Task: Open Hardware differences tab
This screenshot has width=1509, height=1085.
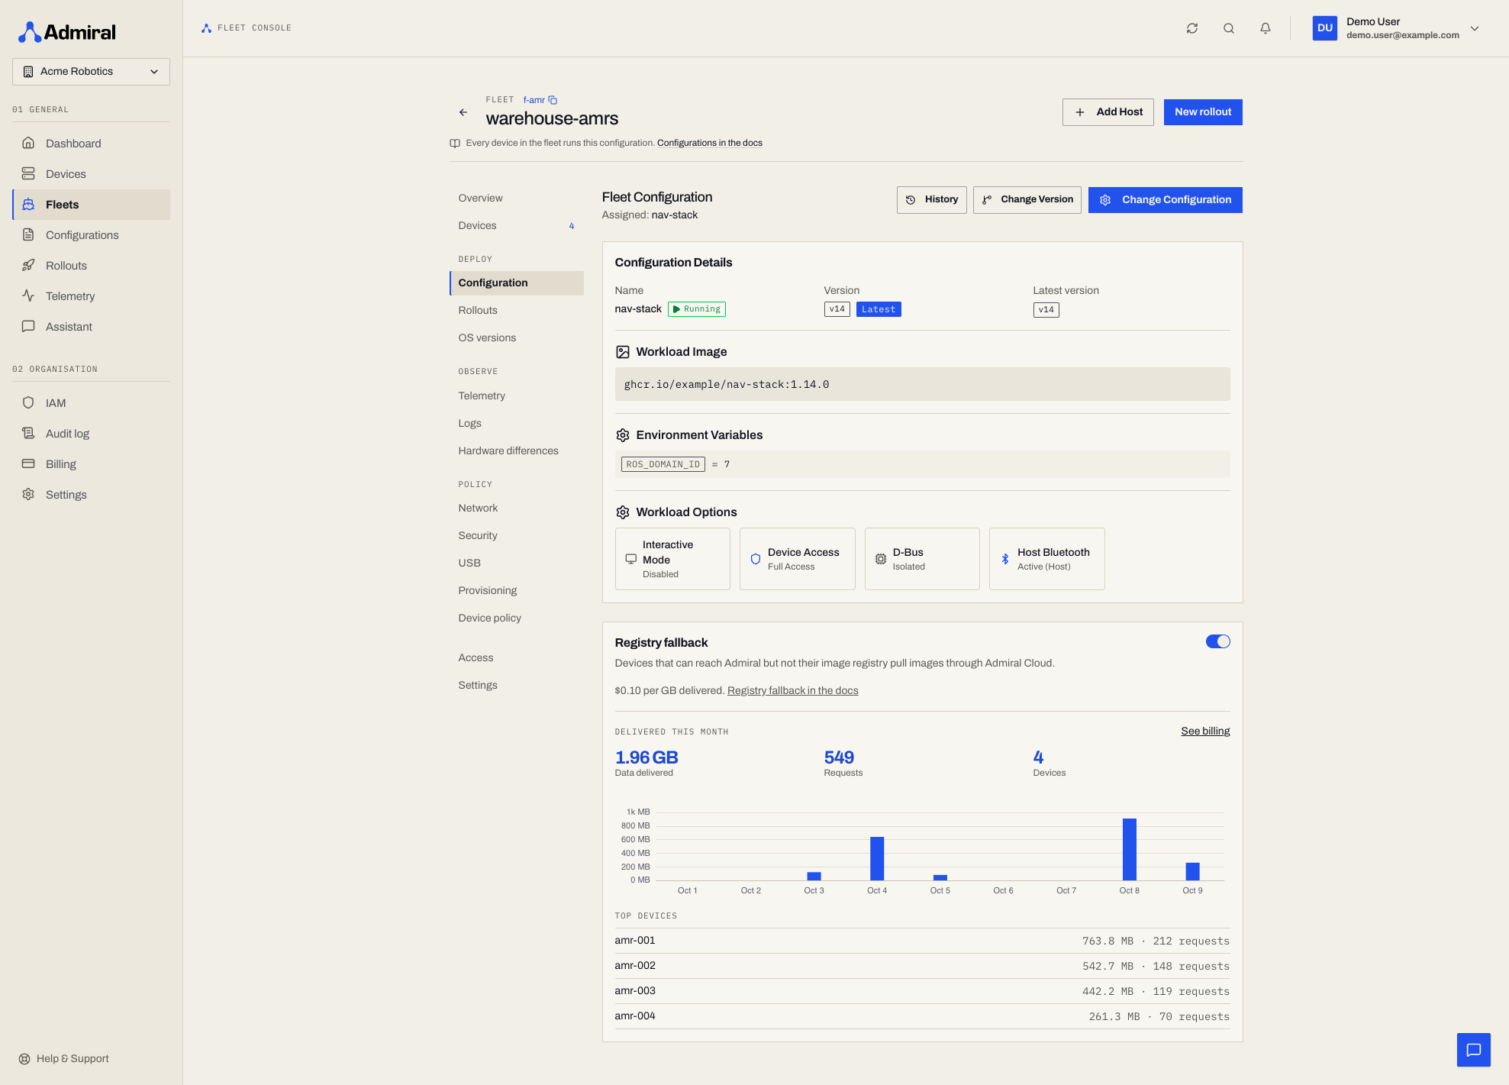Action: pyautogui.click(x=517, y=450)
